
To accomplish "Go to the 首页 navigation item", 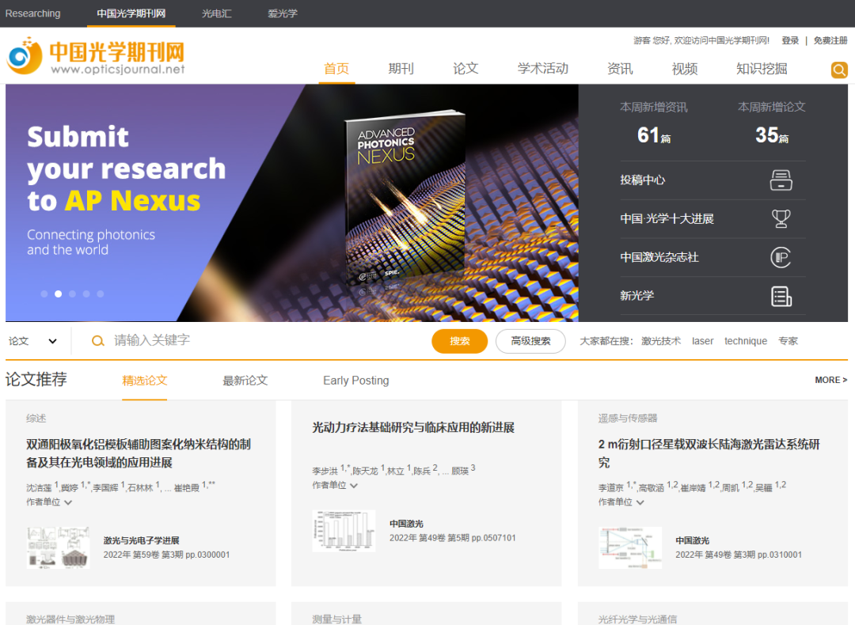I will (336, 69).
